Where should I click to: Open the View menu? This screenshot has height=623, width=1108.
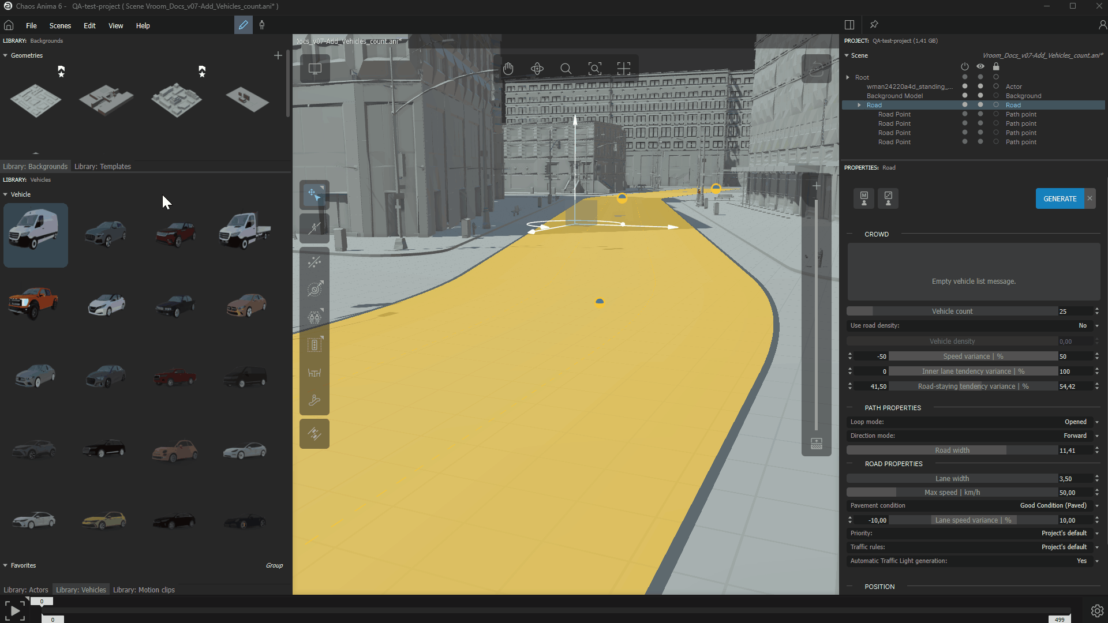click(x=116, y=25)
